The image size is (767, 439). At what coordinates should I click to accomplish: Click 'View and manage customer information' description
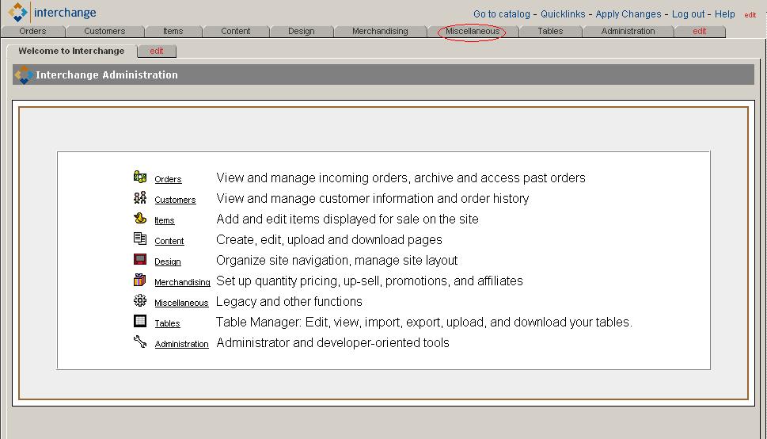[373, 198]
